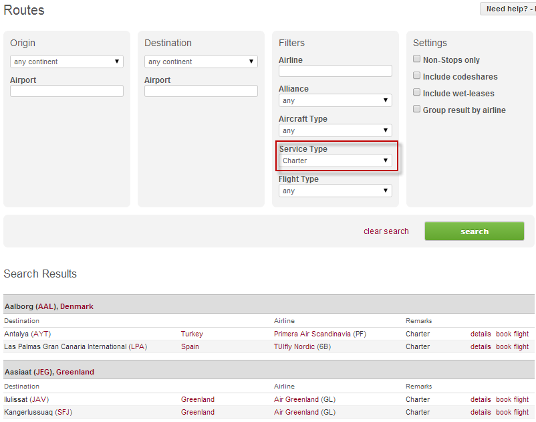
Task: Open the Aircraft Type dropdown
Action: pos(335,130)
